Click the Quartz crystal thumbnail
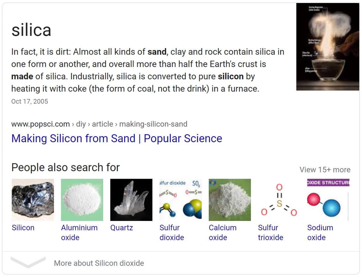 tap(131, 200)
